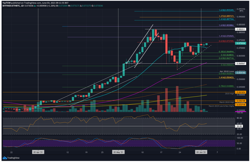
Task: Click the 1.272(0.089727) Fibonacci label
Action: click(x=226, y=16)
